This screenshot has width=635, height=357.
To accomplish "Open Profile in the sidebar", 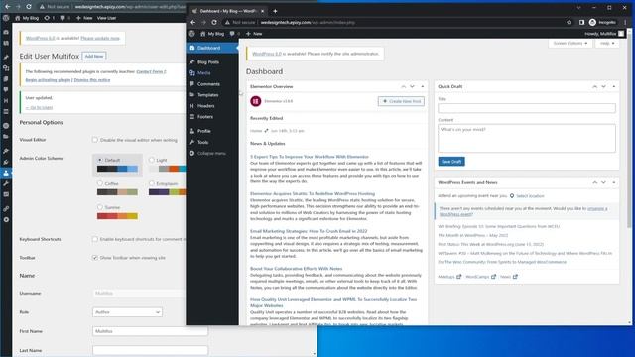I will [203, 131].
